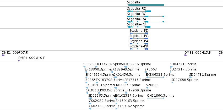Click the Scgdelta-PD protein feature
The image size is (223, 110).
[x=139, y=33]
